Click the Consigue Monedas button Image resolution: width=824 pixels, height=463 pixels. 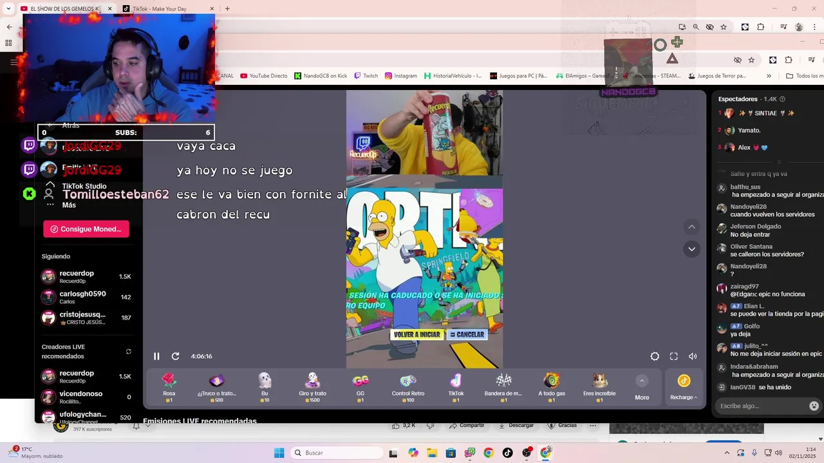click(x=86, y=229)
